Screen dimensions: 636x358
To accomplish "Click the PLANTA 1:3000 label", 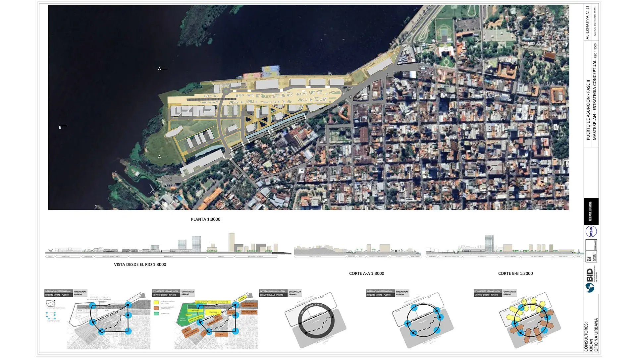I will pos(205,219).
